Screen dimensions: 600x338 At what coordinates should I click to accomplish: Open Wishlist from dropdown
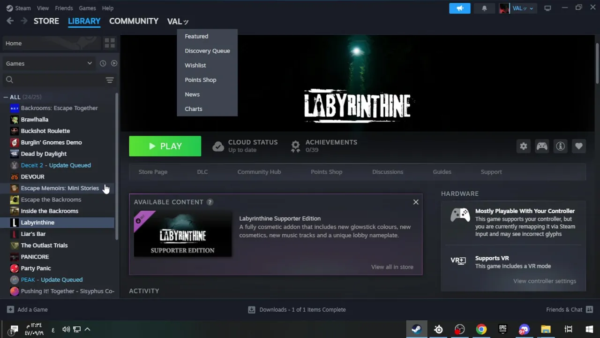tap(195, 65)
